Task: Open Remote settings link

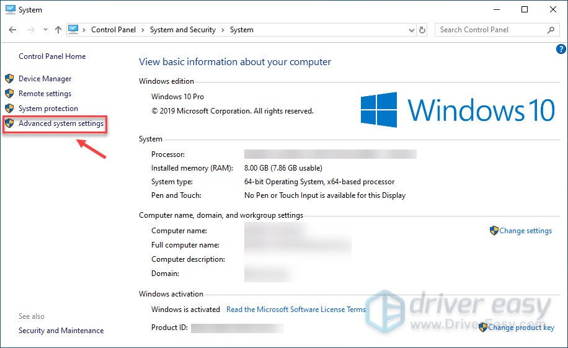Action: tap(45, 94)
